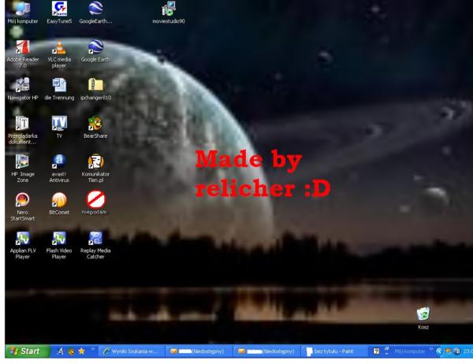
Task: Select the niepodam icon with red prohibition sign
Action: pos(95,202)
